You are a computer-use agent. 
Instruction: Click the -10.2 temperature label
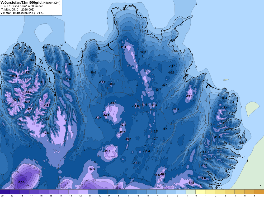coord(143,52)
